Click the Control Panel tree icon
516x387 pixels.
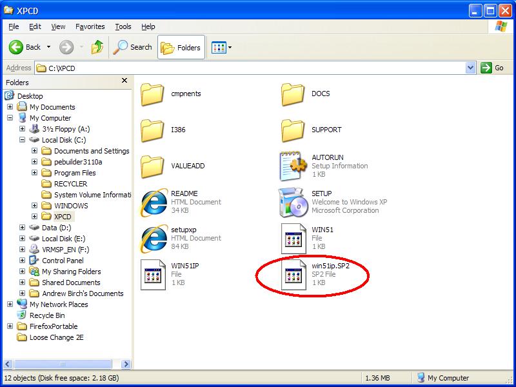(x=34, y=260)
